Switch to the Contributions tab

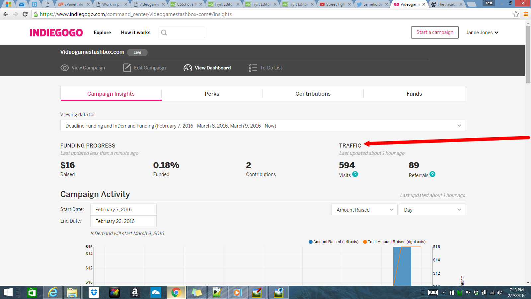click(x=313, y=94)
